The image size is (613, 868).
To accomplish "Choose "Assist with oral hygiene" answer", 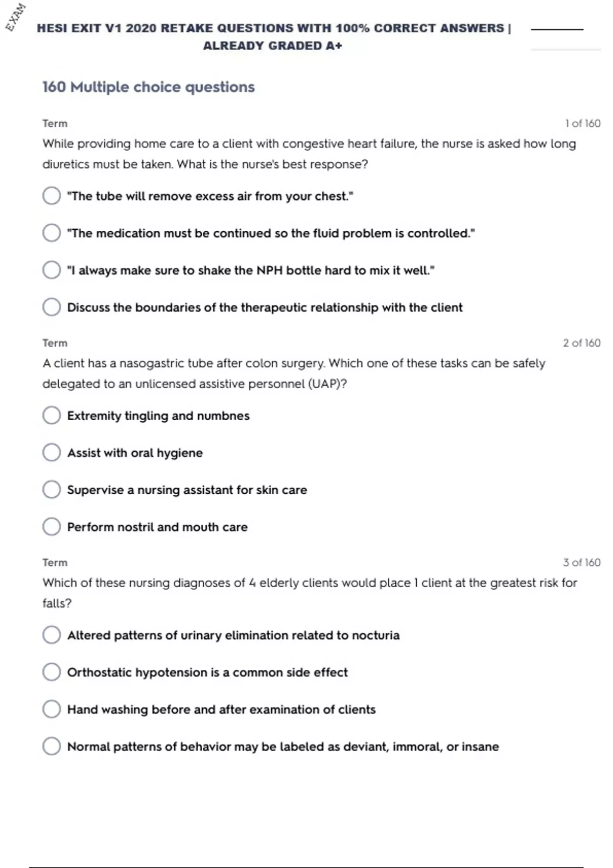I will (52, 452).
